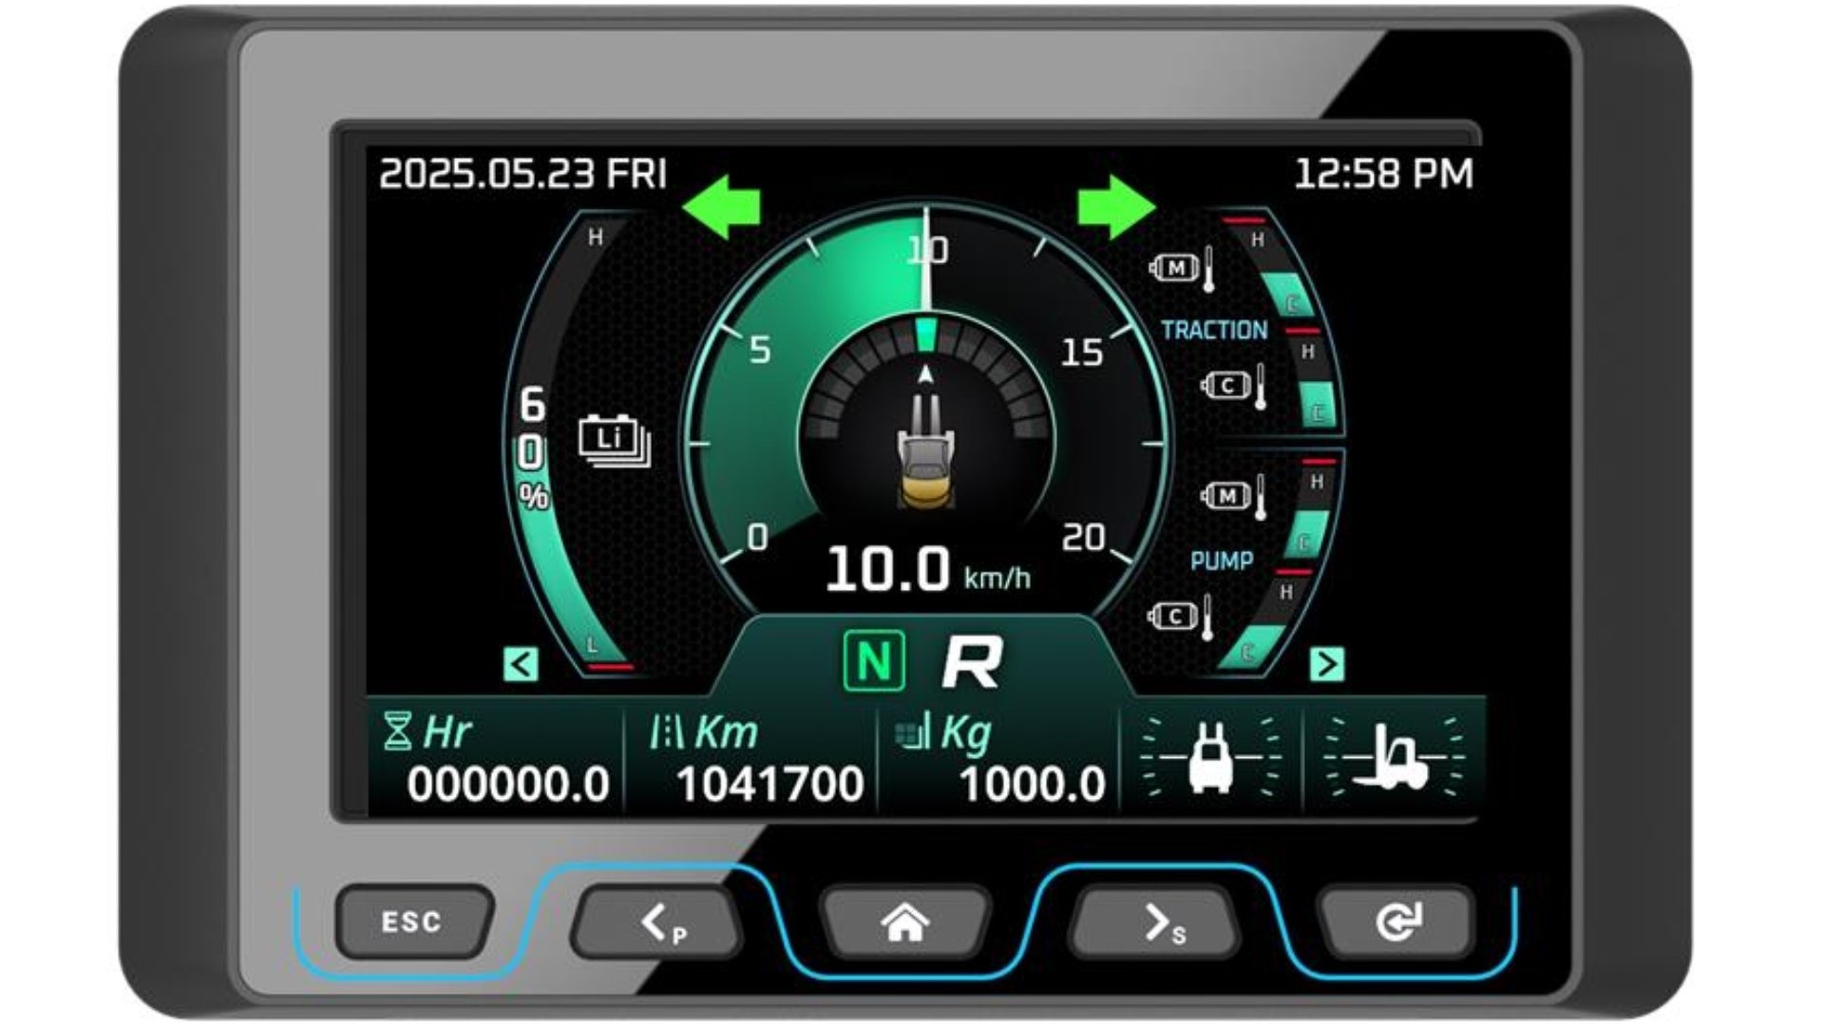Select the N neutral gear indicator
Screen dimensions: 1824x1026
[x=874, y=660]
